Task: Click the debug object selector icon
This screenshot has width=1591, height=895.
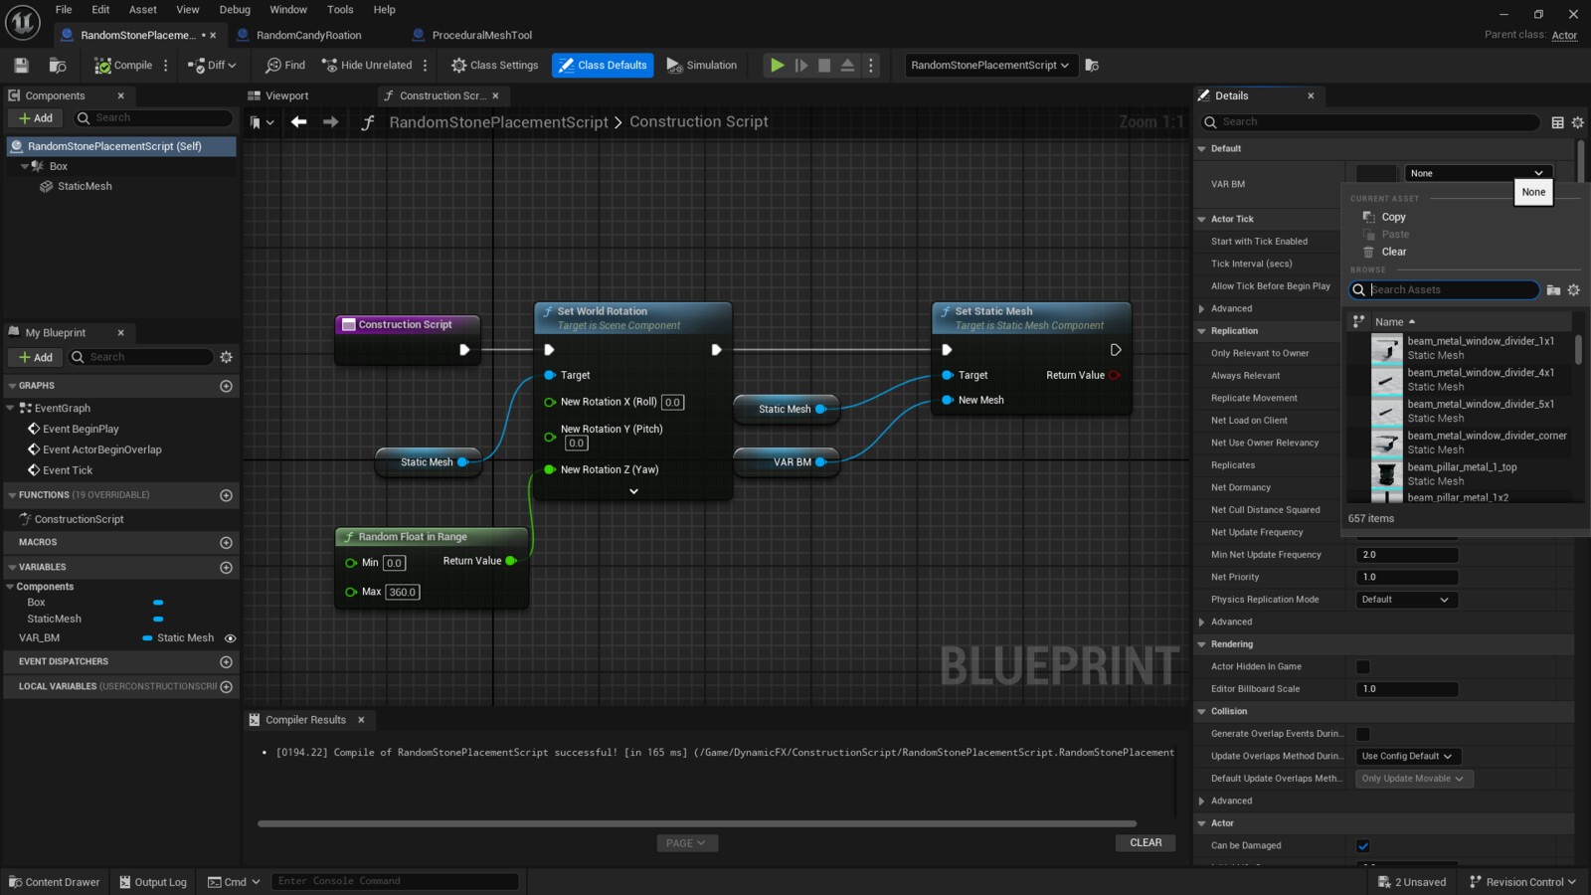Action: coord(1092,66)
